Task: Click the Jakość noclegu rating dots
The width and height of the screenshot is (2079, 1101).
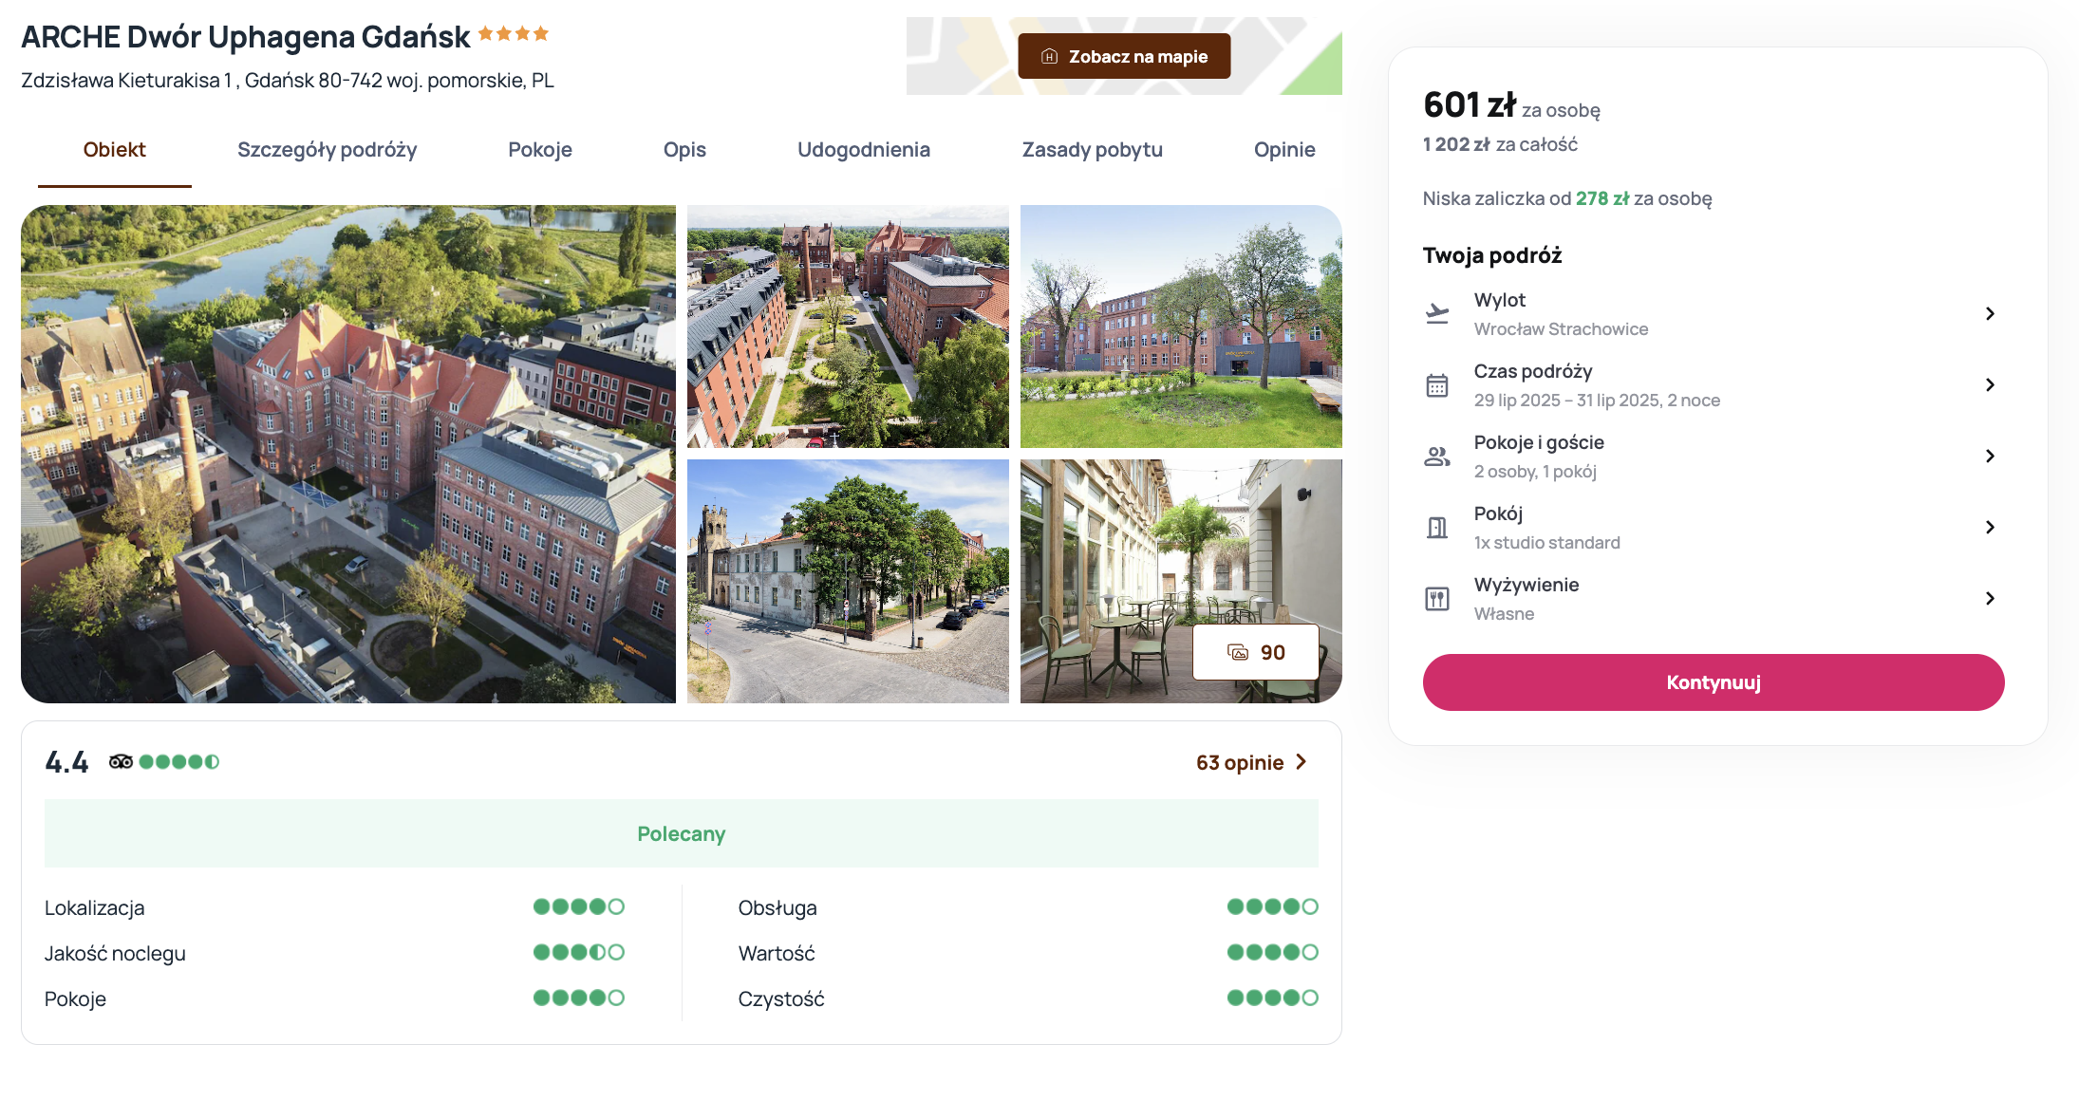Action: click(578, 952)
